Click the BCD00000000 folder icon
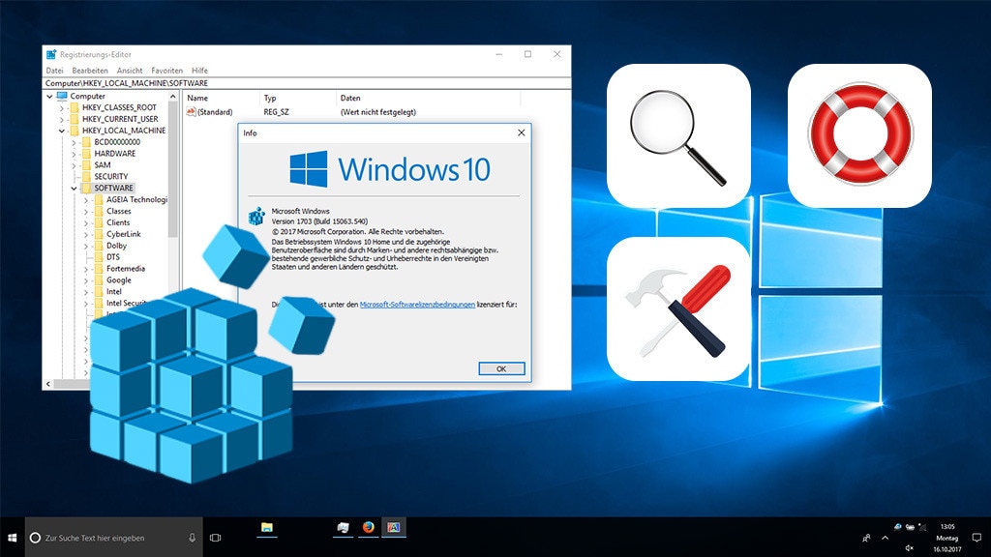Screen dimensions: 991x557 tap(86, 142)
